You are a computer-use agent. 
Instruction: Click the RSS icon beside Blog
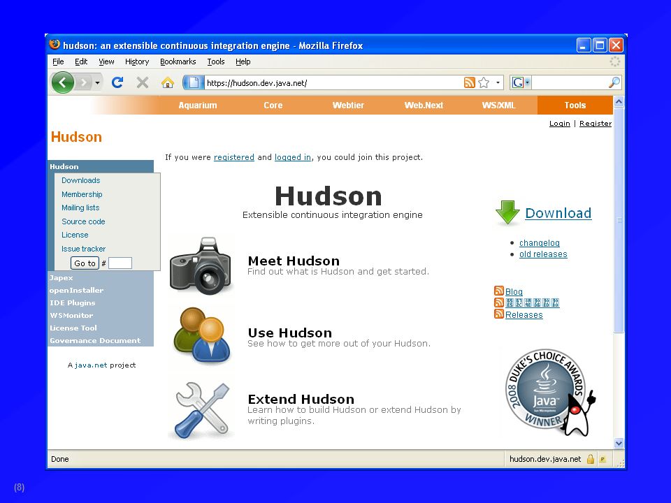(x=498, y=291)
